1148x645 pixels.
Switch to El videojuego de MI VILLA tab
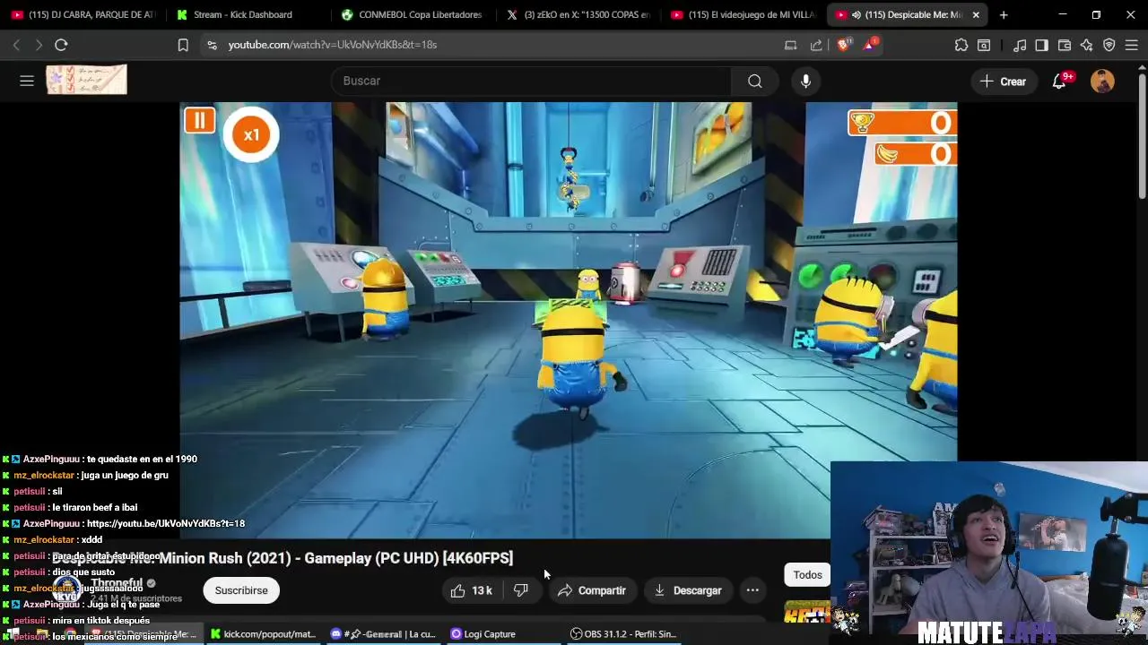tap(742, 14)
